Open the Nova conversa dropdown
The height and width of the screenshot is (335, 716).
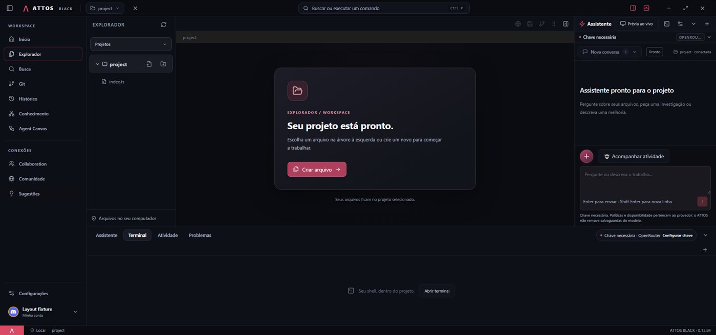click(609, 52)
